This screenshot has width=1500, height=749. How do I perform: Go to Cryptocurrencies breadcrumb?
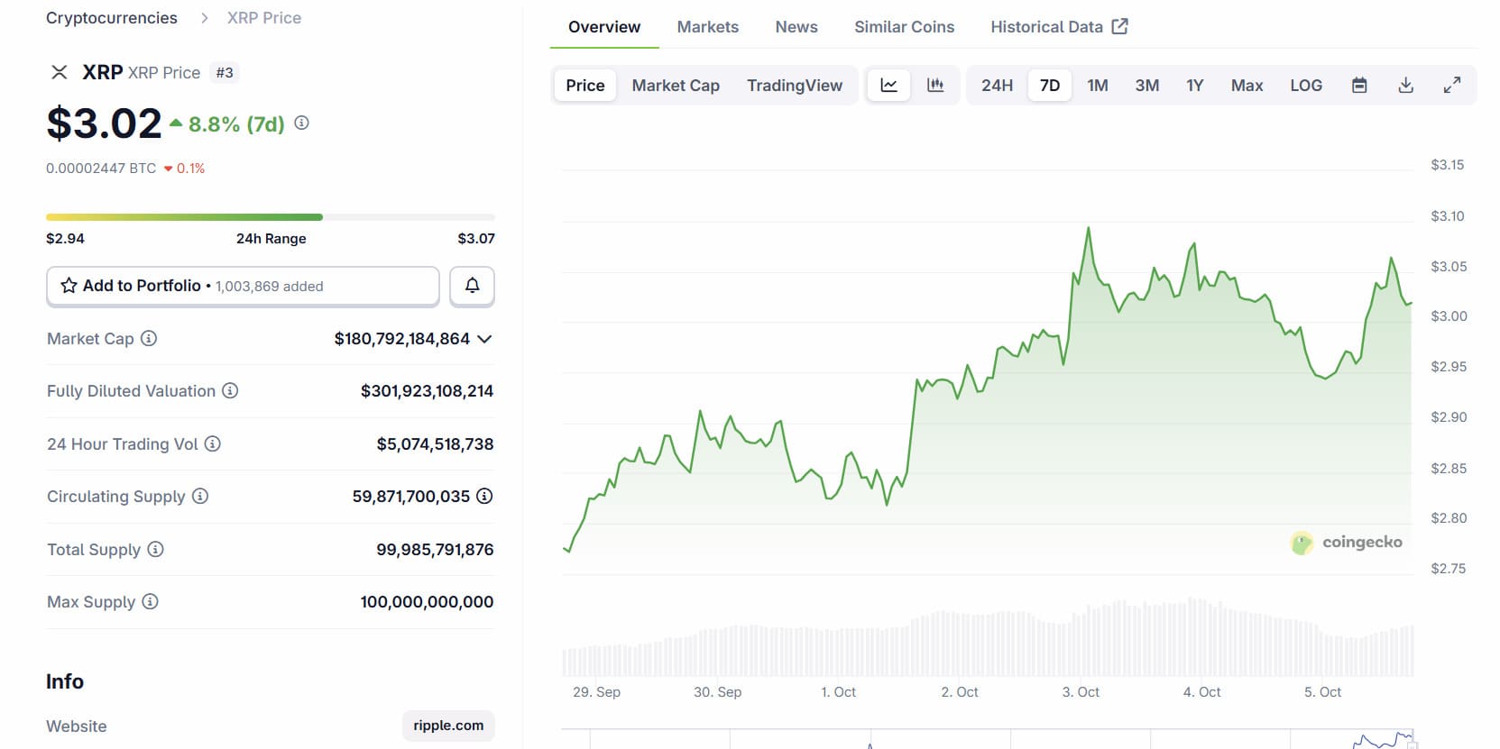(x=112, y=18)
